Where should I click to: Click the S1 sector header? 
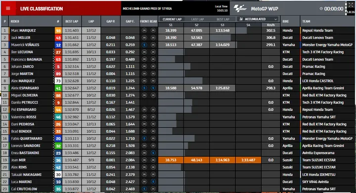point(171,25)
